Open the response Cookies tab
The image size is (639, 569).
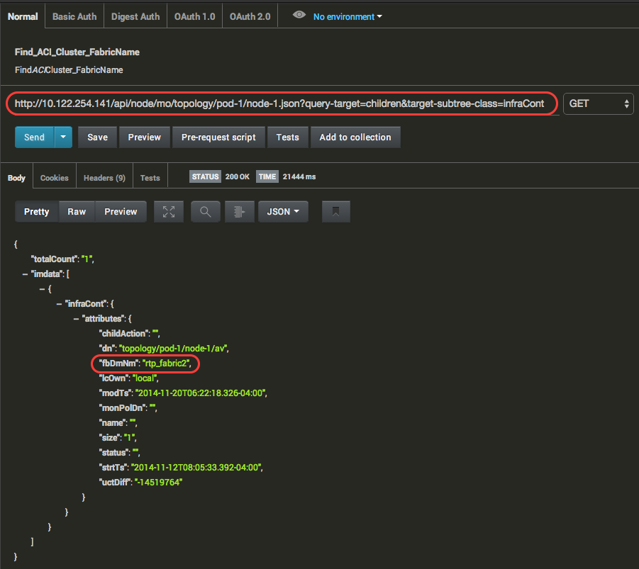point(54,178)
